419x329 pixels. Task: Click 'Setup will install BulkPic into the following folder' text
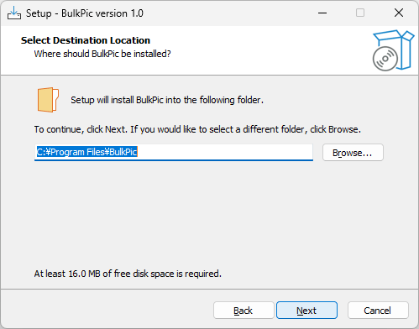[x=167, y=100]
